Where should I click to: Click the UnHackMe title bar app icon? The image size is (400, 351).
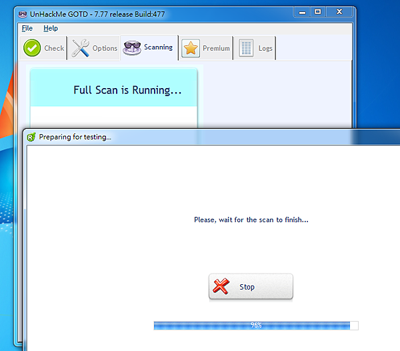pos(23,14)
